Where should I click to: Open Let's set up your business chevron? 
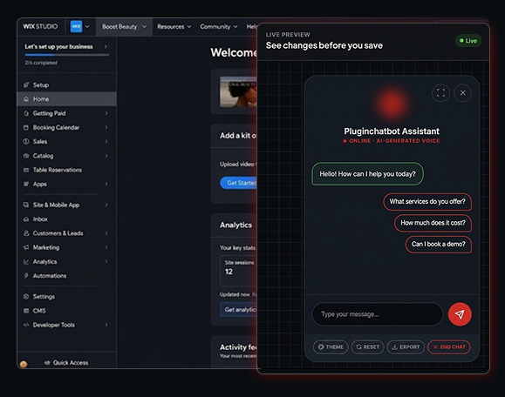106,47
